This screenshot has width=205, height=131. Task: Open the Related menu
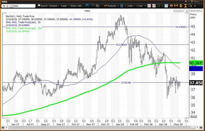tap(54, 6)
